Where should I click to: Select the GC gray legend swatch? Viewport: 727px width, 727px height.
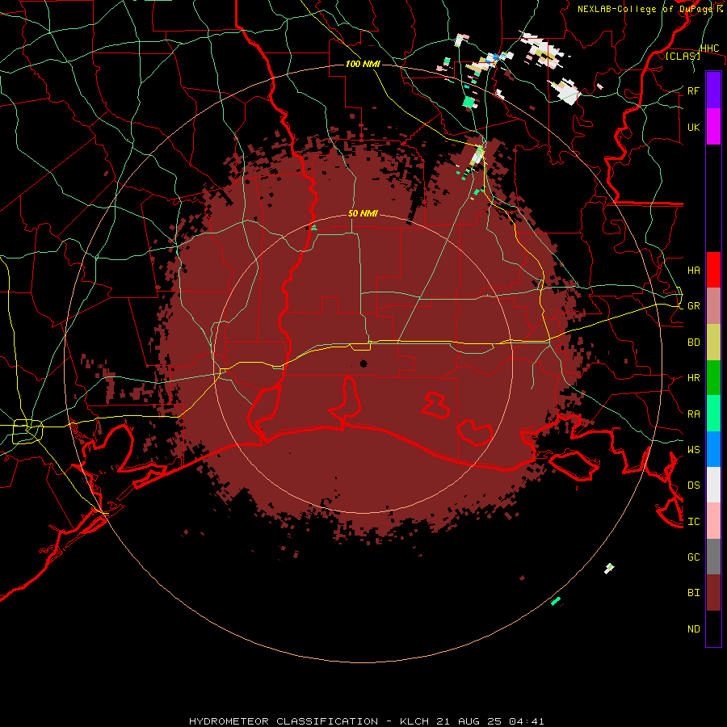pyautogui.click(x=713, y=557)
